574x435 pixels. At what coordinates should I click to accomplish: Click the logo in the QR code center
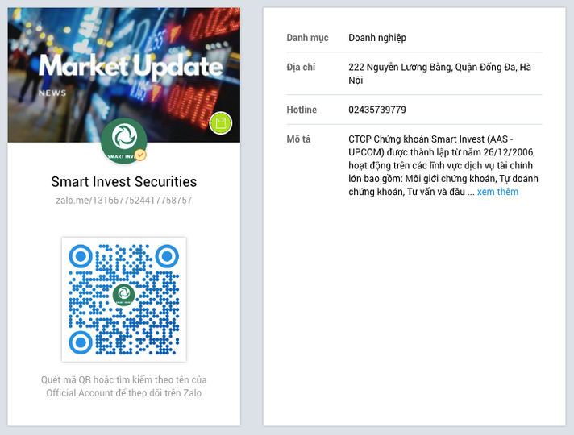(123, 295)
